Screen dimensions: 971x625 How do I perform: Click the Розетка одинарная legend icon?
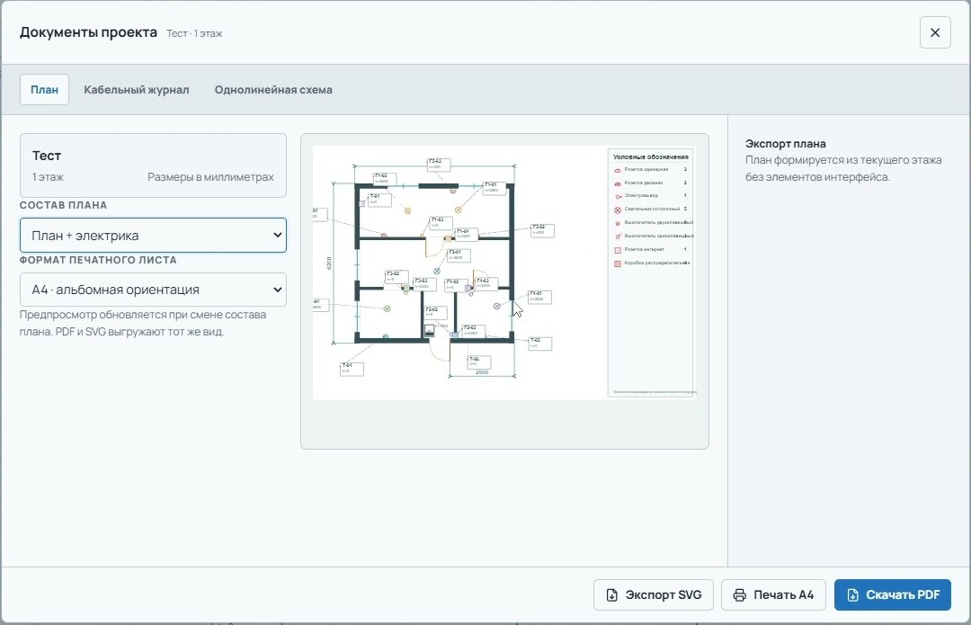(618, 170)
